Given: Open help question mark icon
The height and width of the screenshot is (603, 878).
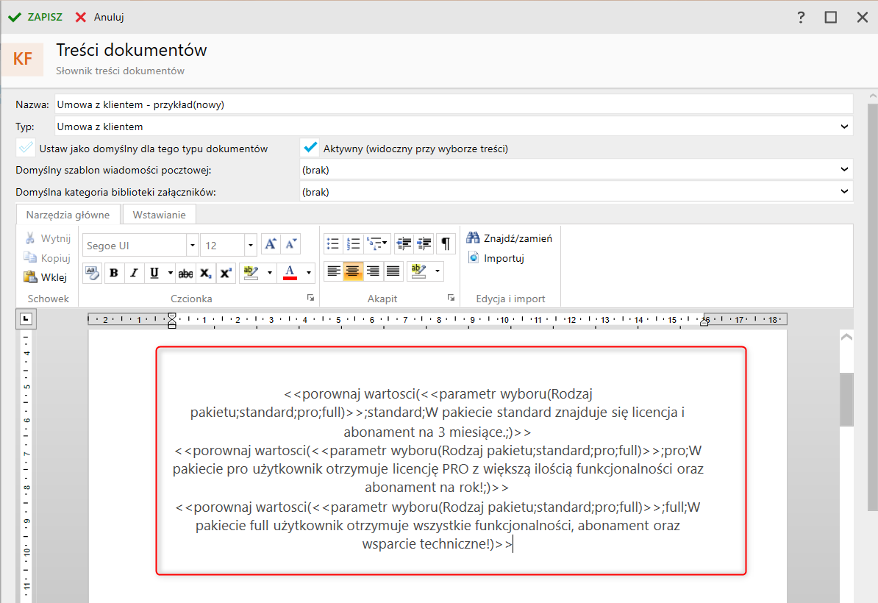Looking at the screenshot, I should coord(801,17).
